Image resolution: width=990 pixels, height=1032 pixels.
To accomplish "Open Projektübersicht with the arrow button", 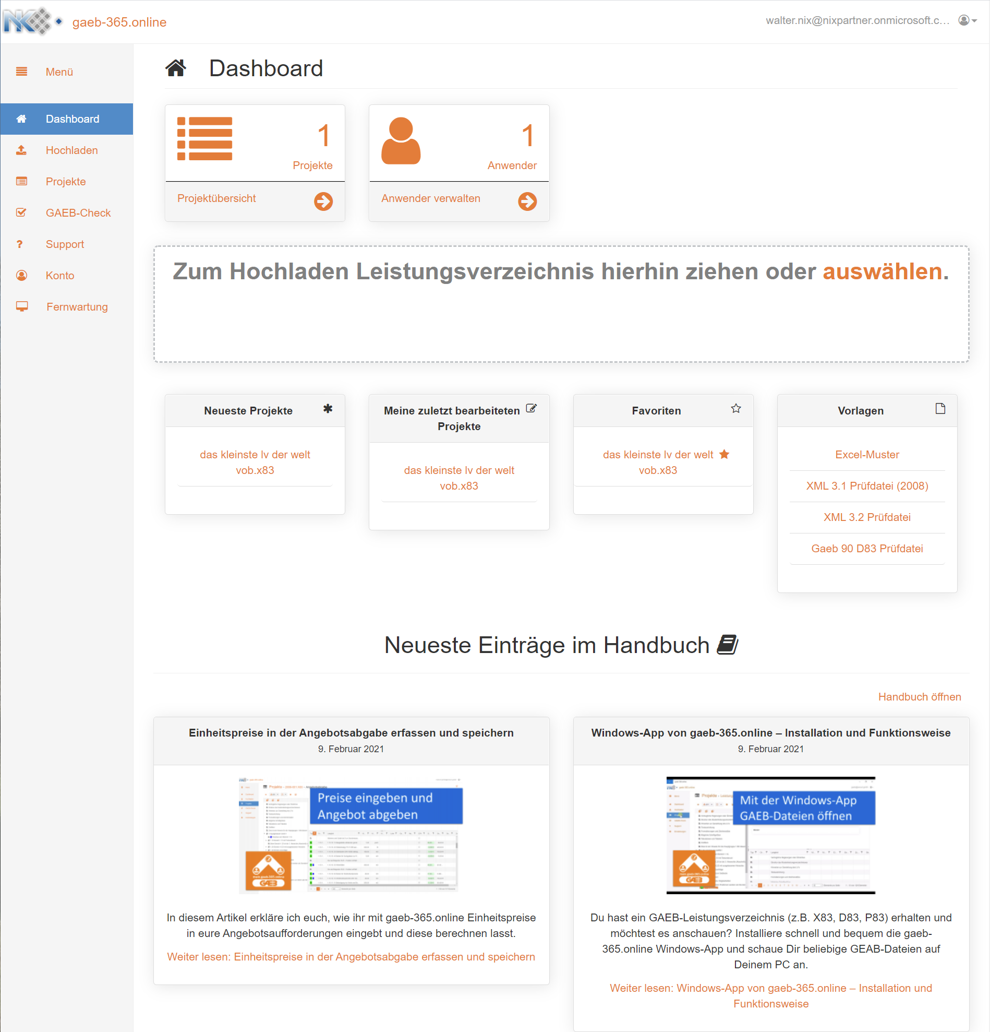I will click(324, 200).
